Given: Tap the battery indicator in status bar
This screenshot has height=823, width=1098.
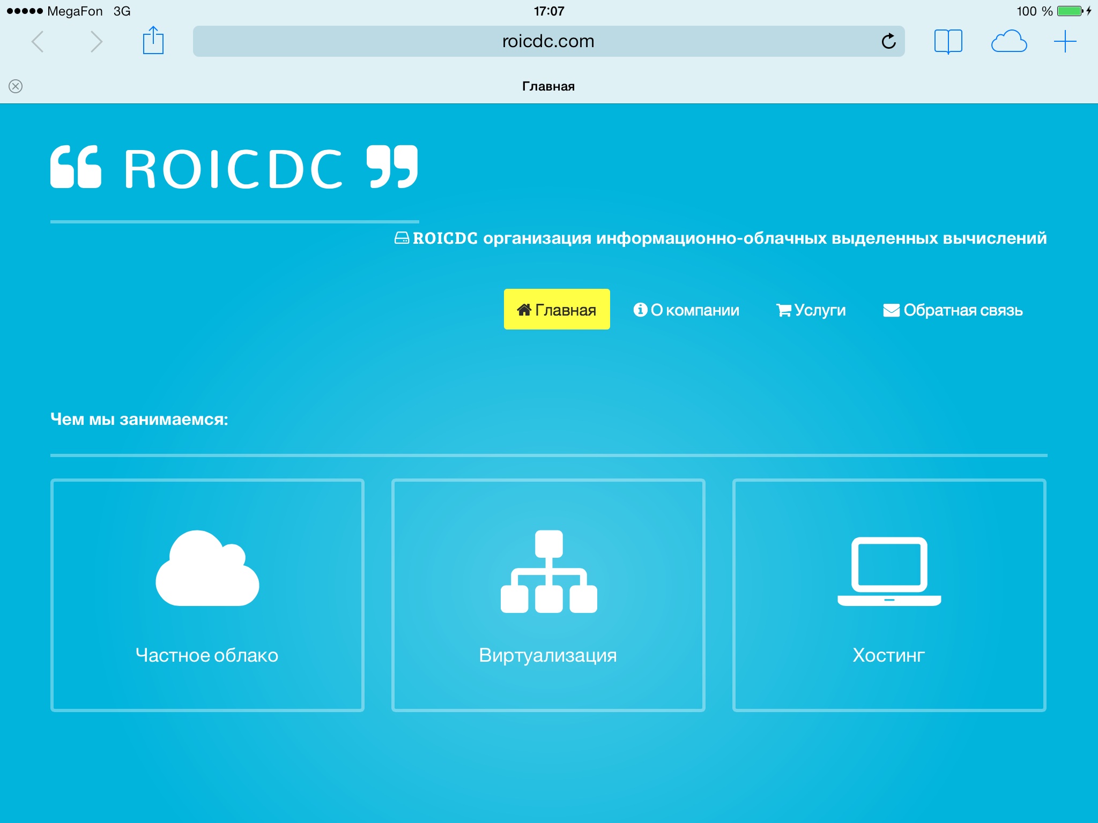Looking at the screenshot, I should [x=1071, y=11].
